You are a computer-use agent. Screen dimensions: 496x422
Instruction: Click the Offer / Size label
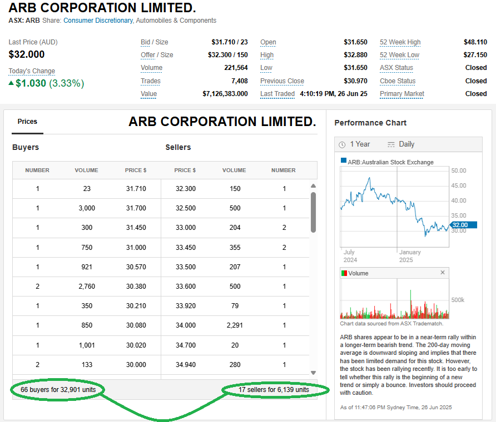click(157, 55)
